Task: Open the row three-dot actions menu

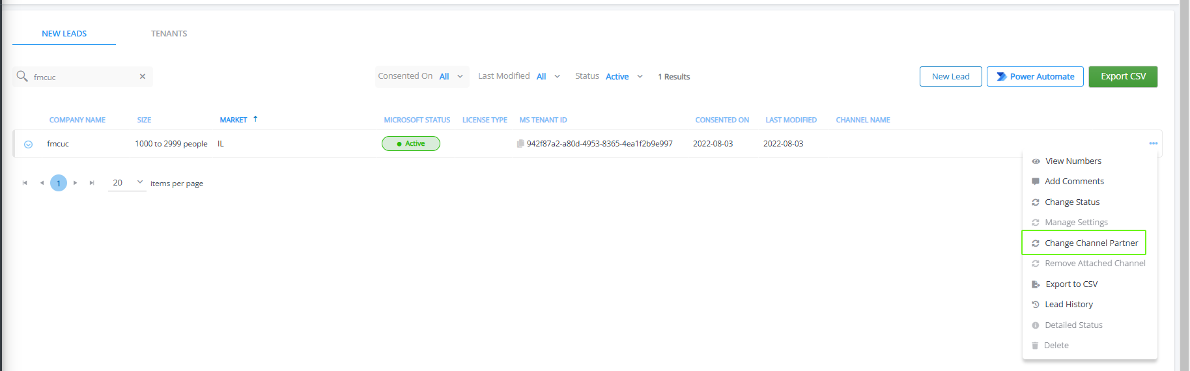Action: point(1153,144)
